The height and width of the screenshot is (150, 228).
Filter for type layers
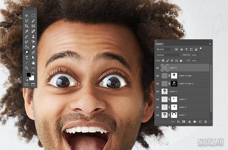186,50
